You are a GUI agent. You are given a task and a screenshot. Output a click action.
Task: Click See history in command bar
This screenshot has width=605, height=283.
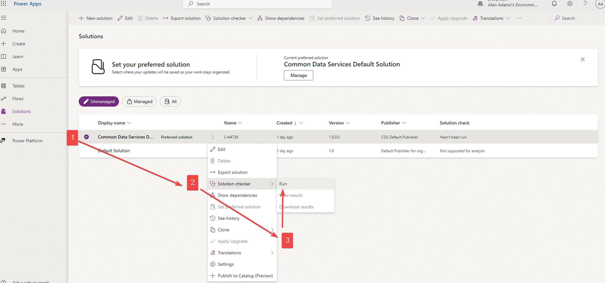[380, 18]
